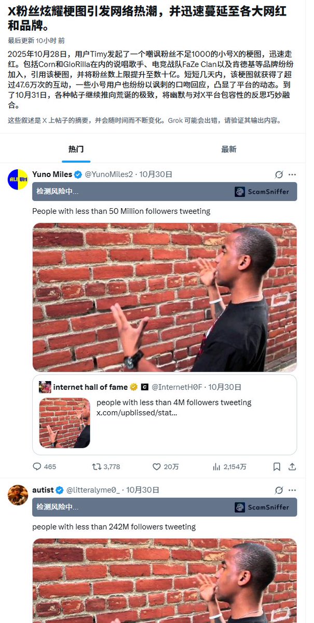Switch to the 最新 tab
Viewport: 314px width, 623px height.
pos(229,148)
